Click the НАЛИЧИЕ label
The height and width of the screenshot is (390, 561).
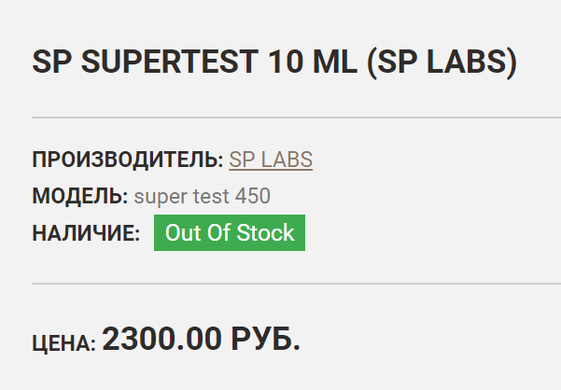pos(86,234)
